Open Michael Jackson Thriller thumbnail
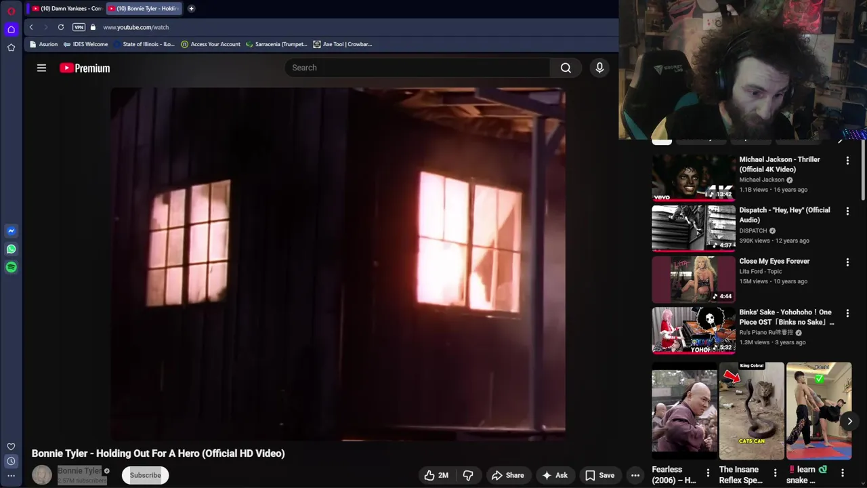Screen dimensions: 867x488 point(693,178)
